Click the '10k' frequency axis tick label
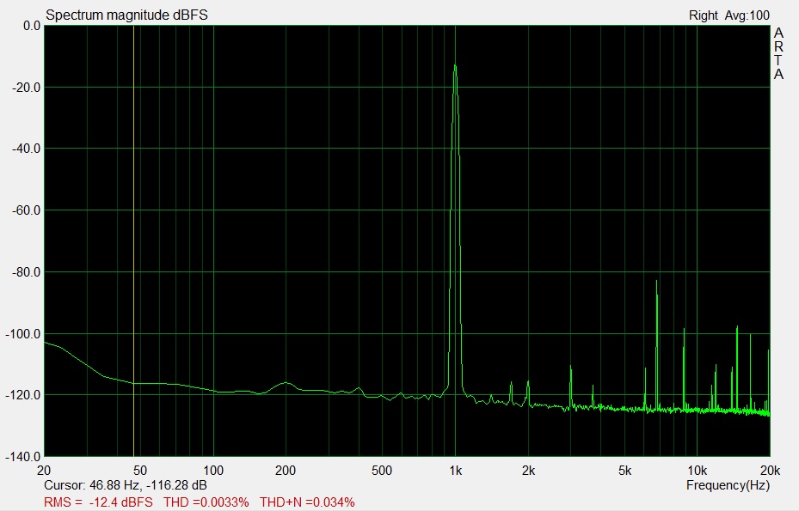The height and width of the screenshot is (511, 799). click(x=698, y=471)
